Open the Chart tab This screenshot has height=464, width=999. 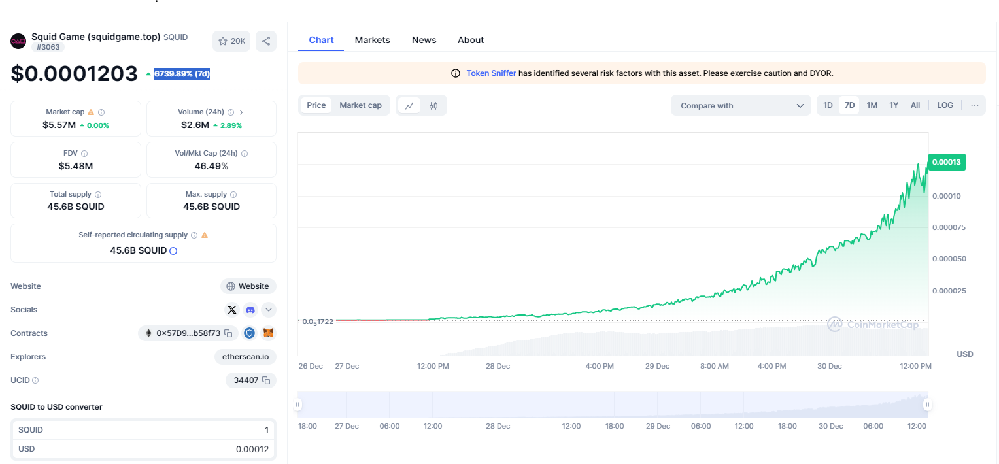click(321, 40)
